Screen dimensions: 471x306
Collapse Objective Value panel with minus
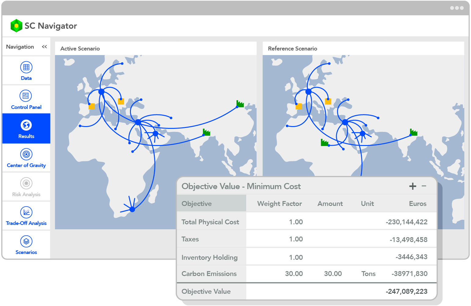pos(424,186)
